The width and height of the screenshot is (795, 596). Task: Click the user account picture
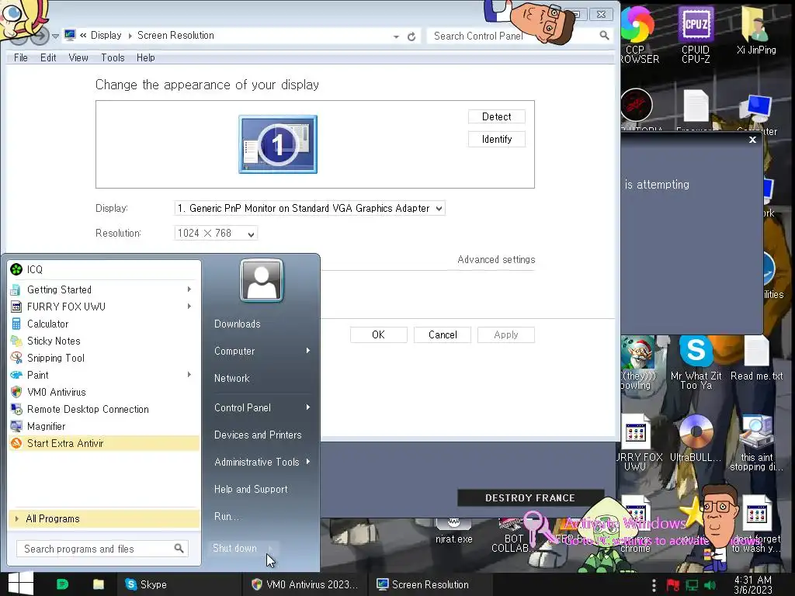pos(262,280)
